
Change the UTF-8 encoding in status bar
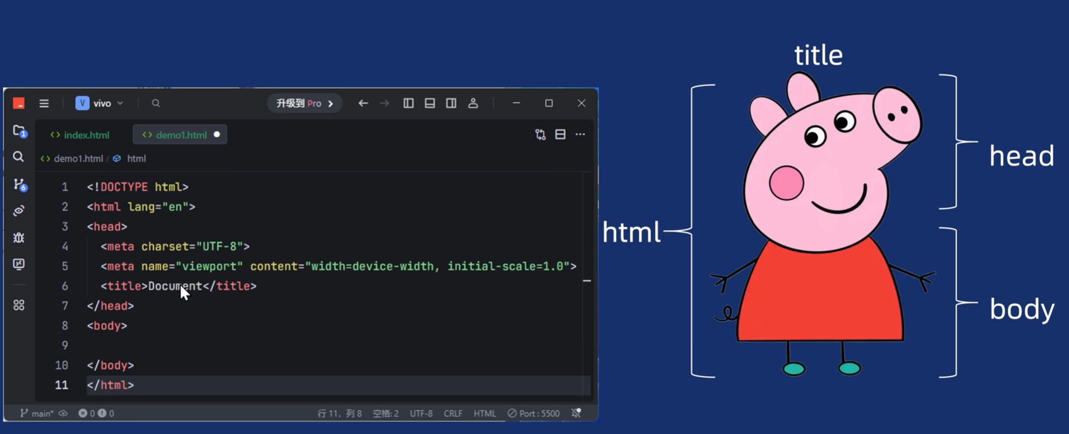click(x=421, y=414)
